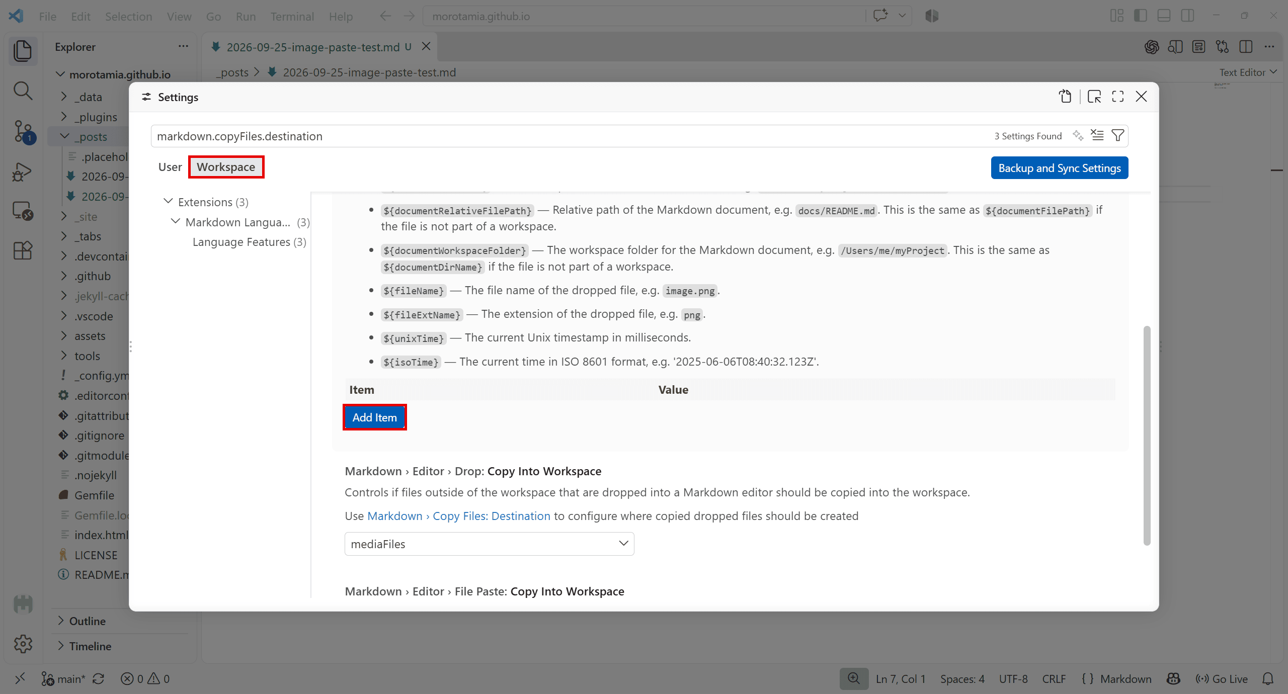Open the Extensions view icon
Image resolution: width=1288 pixels, height=694 pixels.
(23, 250)
